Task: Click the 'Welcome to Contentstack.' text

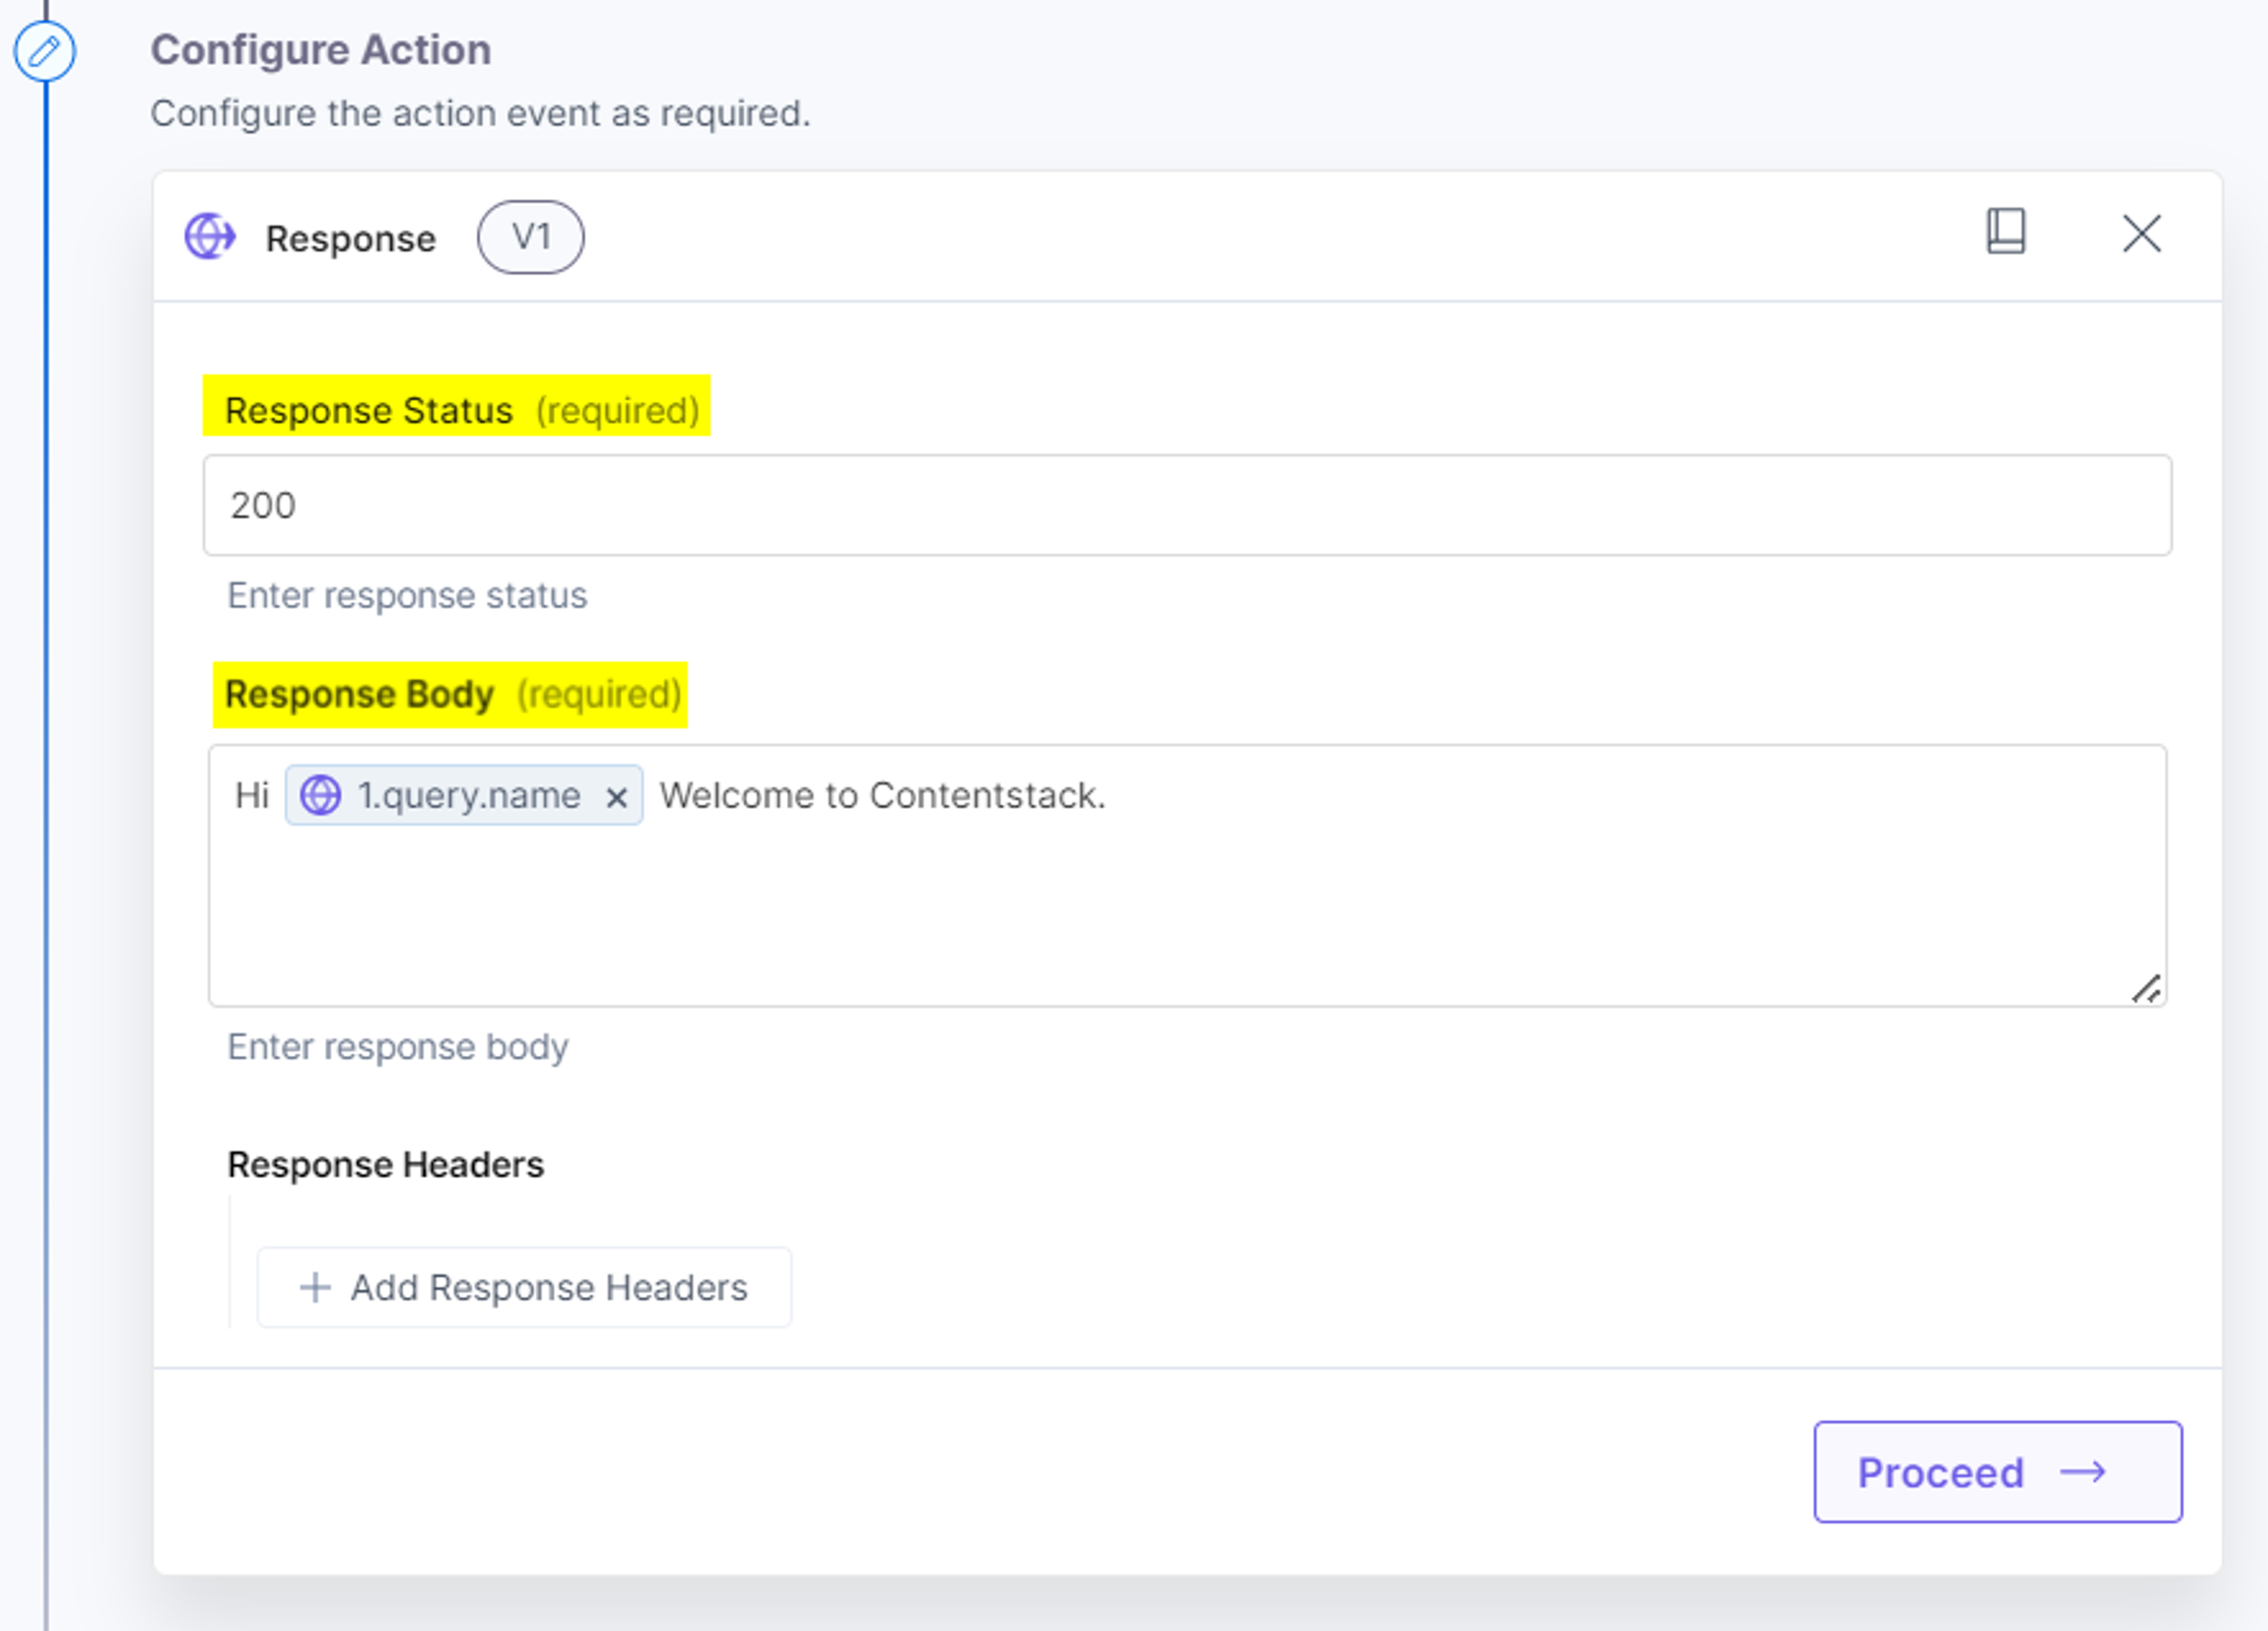Action: click(x=882, y=795)
